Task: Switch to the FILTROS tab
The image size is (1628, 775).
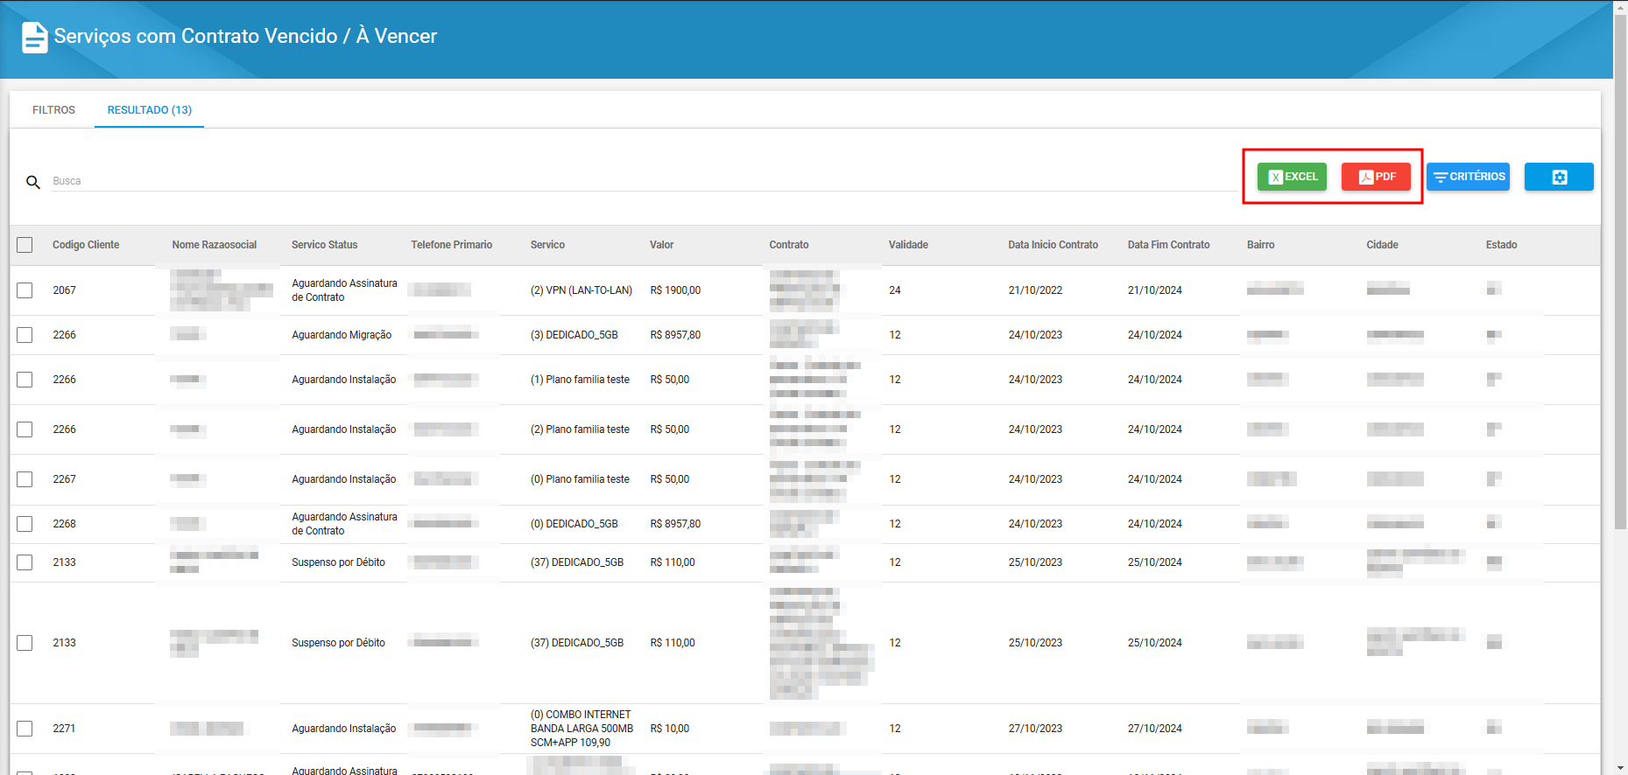Action: [53, 110]
